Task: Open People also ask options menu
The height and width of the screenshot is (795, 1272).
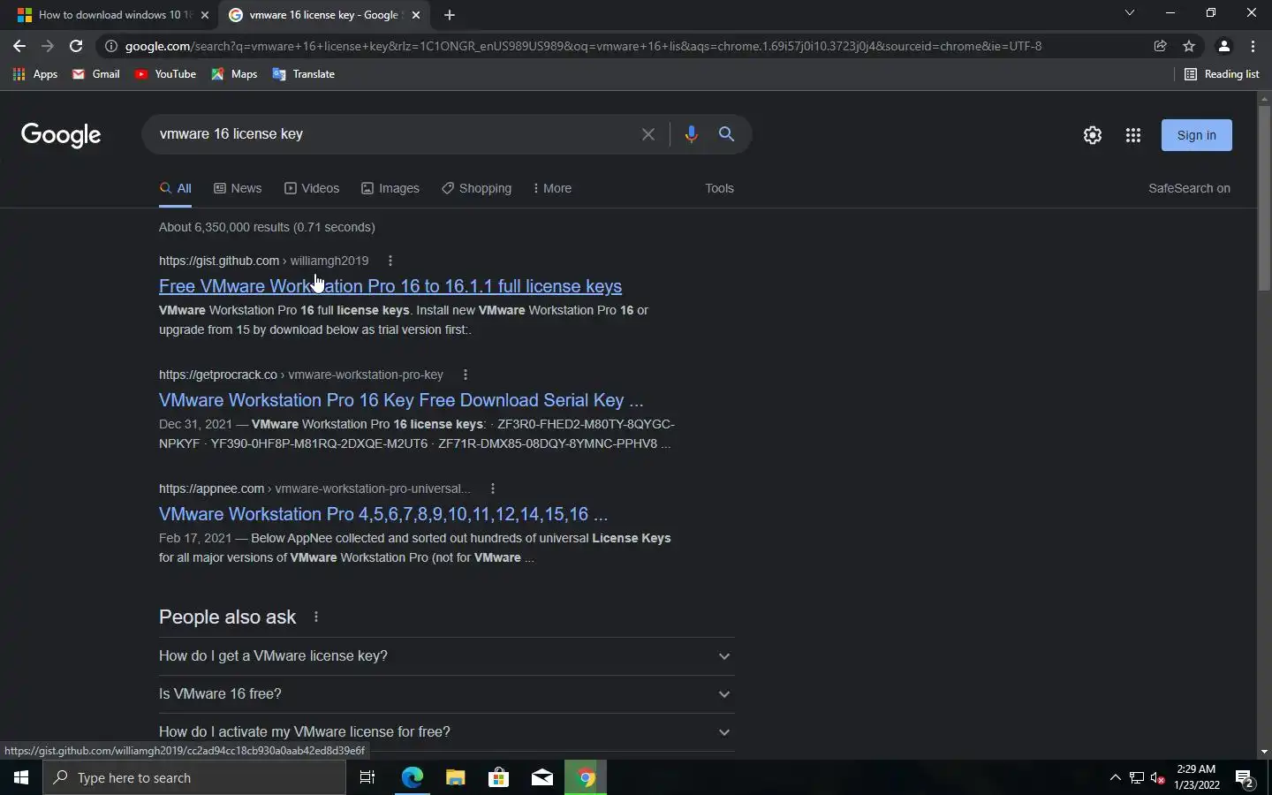Action: (x=315, y=617)
